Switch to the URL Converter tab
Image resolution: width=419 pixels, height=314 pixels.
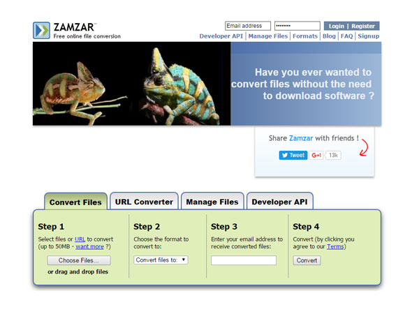coord(144,202)
